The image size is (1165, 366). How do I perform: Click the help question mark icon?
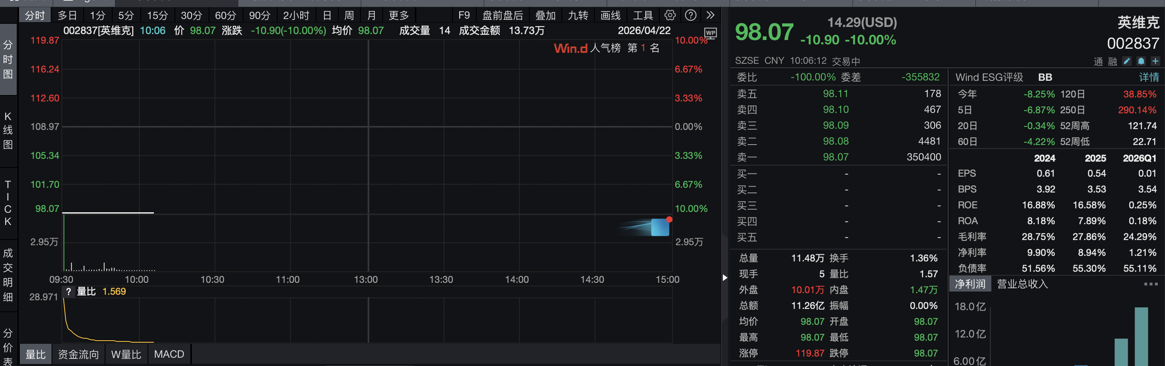coord(690,15)
